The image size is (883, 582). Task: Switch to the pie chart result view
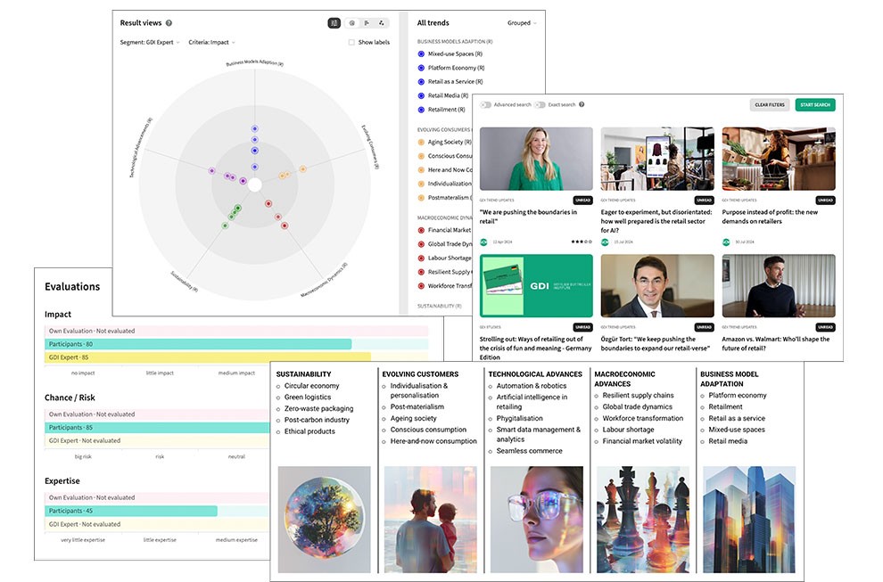[x=351, y=23]
